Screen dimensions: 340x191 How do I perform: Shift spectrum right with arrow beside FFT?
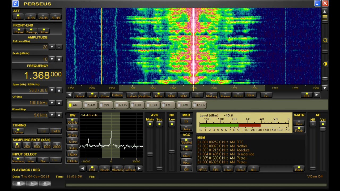tap(316, 95)
